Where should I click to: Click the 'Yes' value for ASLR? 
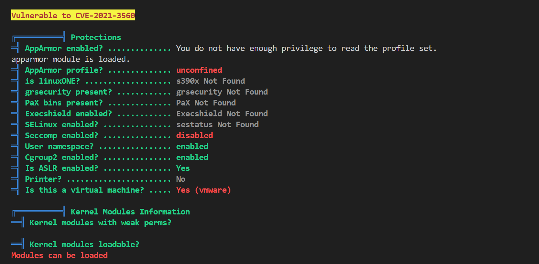183,168
